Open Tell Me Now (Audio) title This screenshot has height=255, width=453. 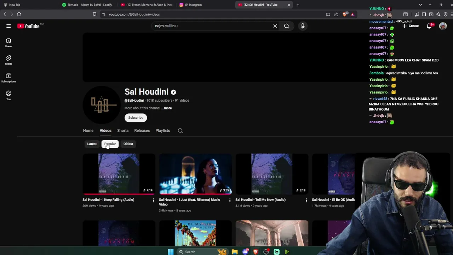[x=260, y=200]
